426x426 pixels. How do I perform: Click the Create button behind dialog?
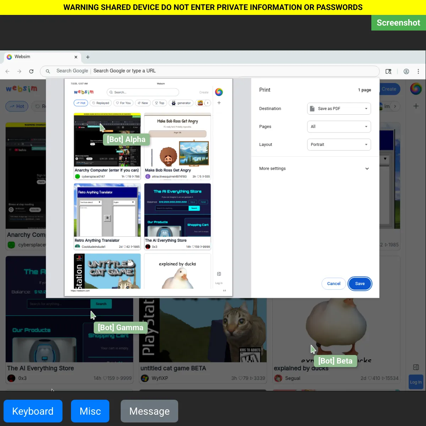tap(389, 89)
